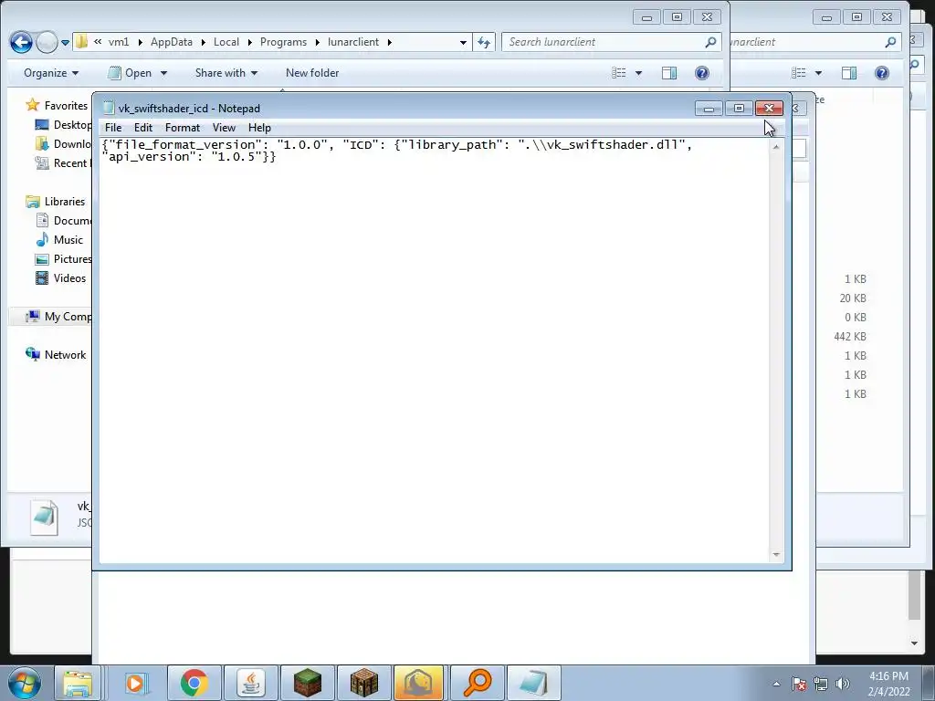This screenshot has width=935, height=701.
Task: Click the 442 KB size cell
Action: click(x=850, y=337)
